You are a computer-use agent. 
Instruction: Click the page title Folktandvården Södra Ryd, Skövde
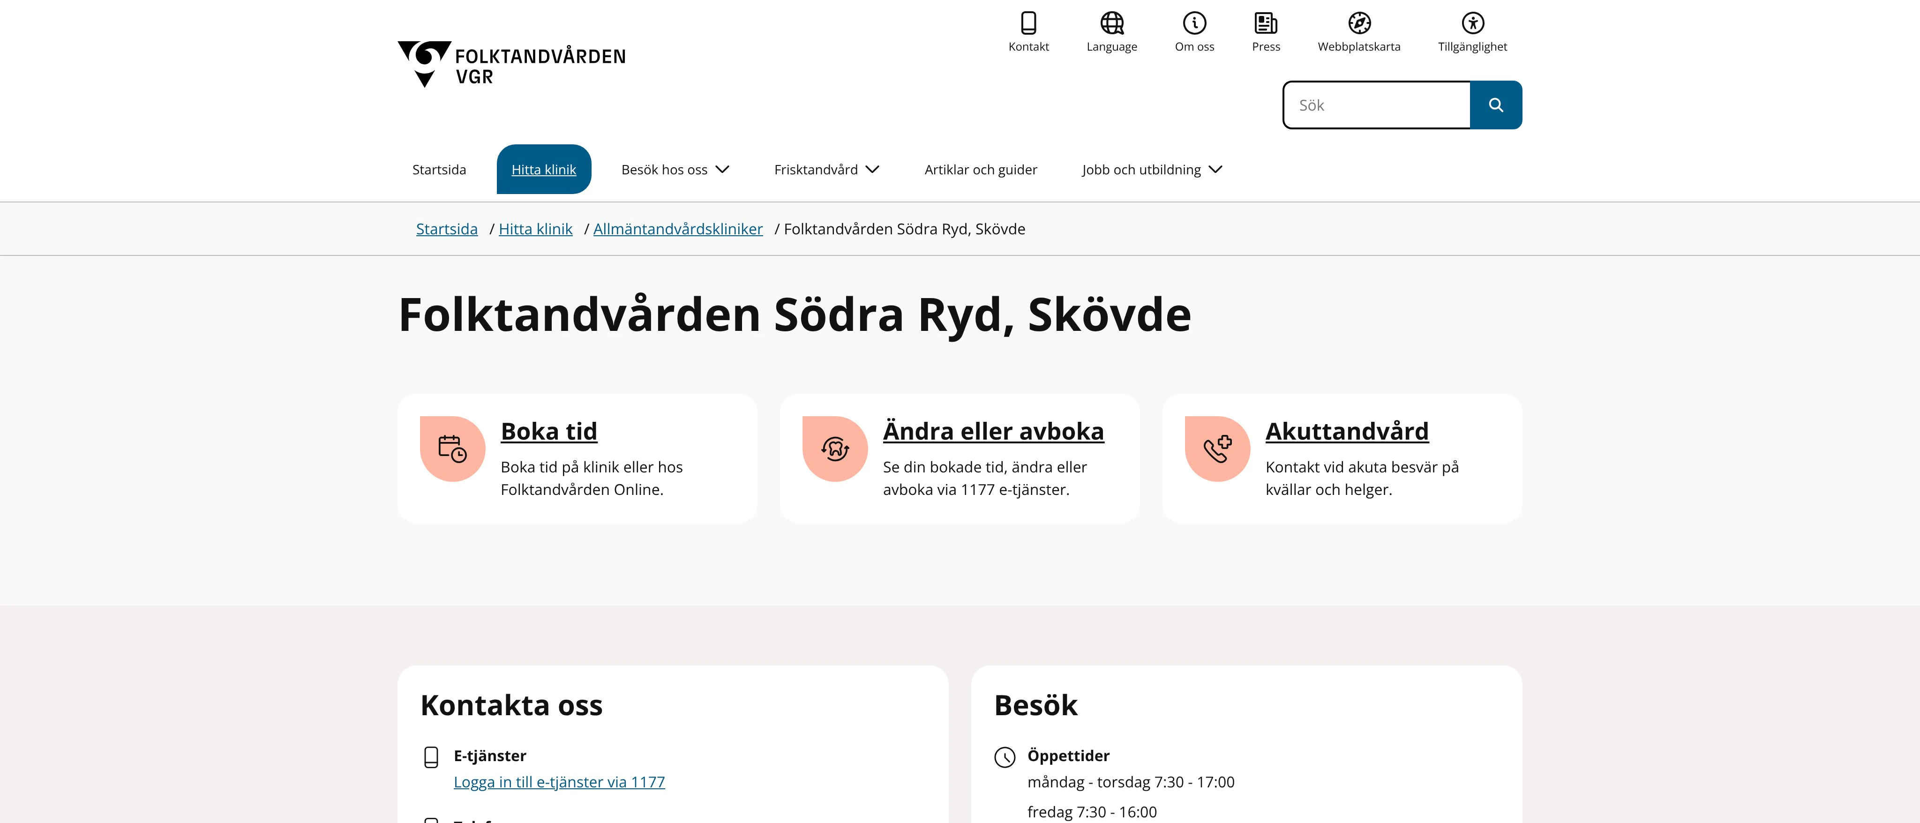pyautogui.click(x=795, y=315)
